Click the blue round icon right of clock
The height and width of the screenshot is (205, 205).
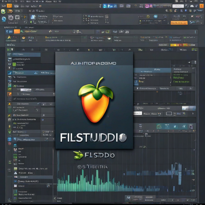tap(155, 16)
